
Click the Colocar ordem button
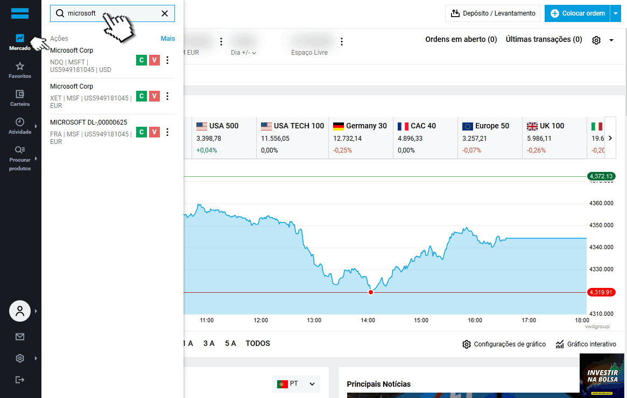(x=577, y=13)
